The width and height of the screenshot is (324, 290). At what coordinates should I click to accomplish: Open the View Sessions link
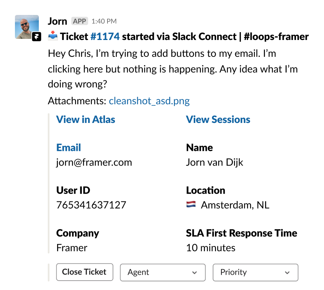point(218,120)
